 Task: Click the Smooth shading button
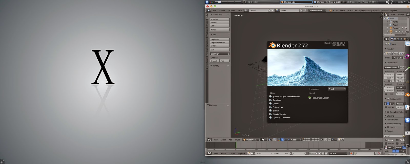pyautogui.click(x=214, y=61)
